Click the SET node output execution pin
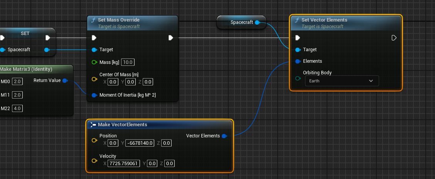The width and height of the screenshot is (435, 179). tap(48, 38)
